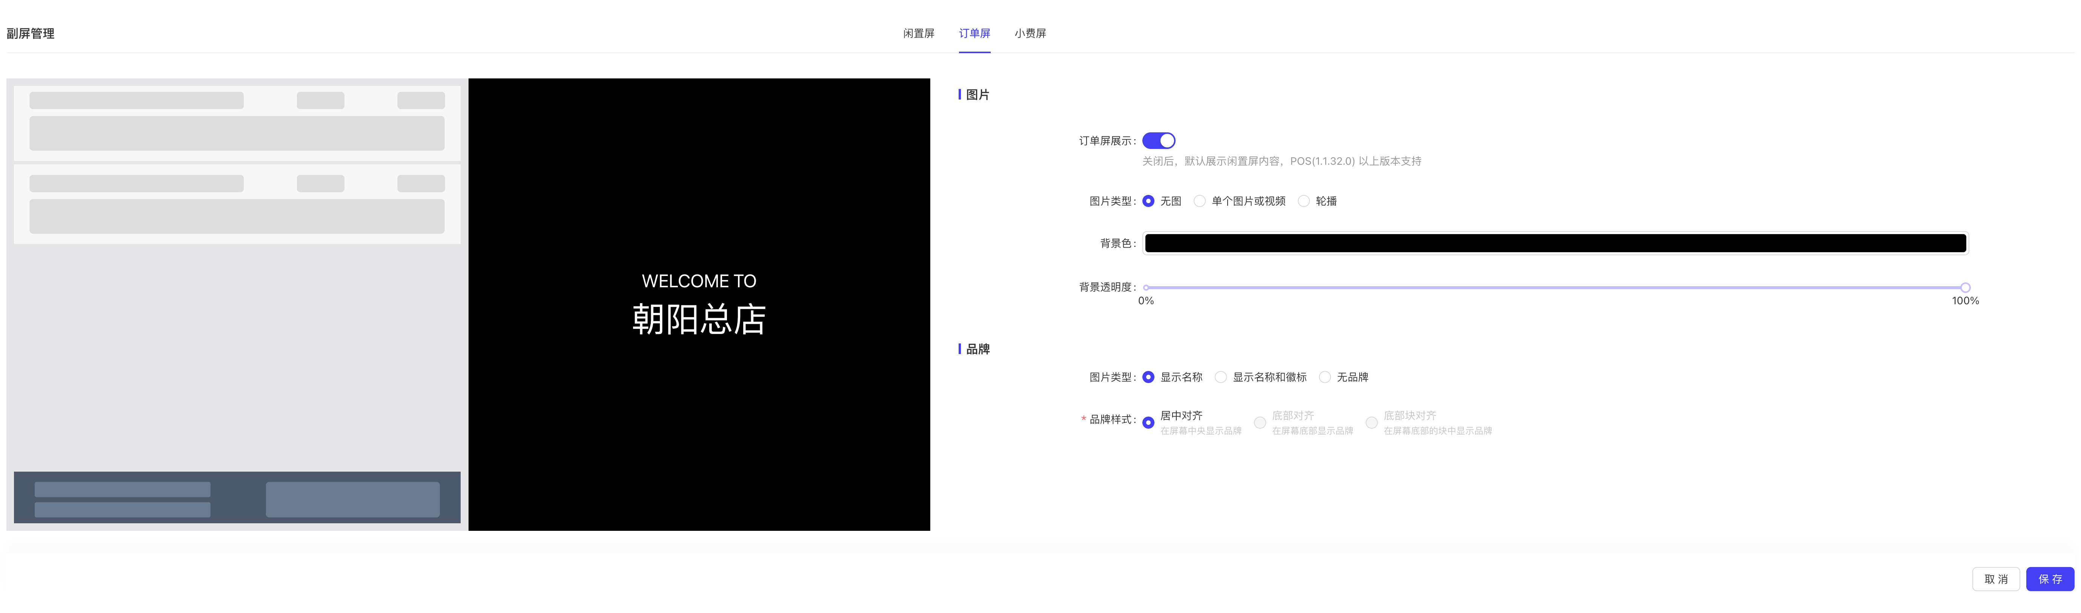Image resolution: width=2081 pixels, height=613 pixels.
Task: Toggle off the 订单屏展示 switch
Action: tap(1159, 141)
